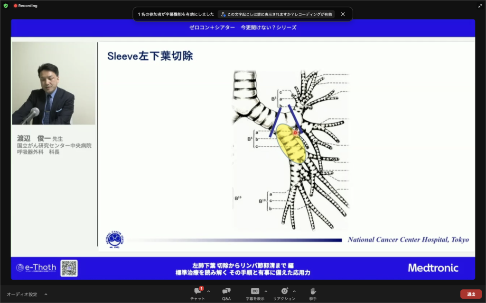Image resolution: width=486 pixels, height=303 pixels.
Task: Click the National Cancer Center round logo
Action: point(115,240)
